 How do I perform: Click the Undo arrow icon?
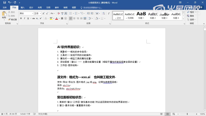click(x=9, y=2)
